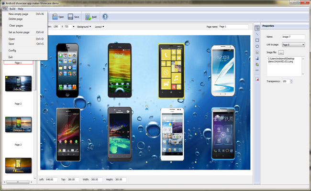Select the Page 3 thumbnail
Screen dimensions: 311x191
pyautogui.click(x=18, y=125)
